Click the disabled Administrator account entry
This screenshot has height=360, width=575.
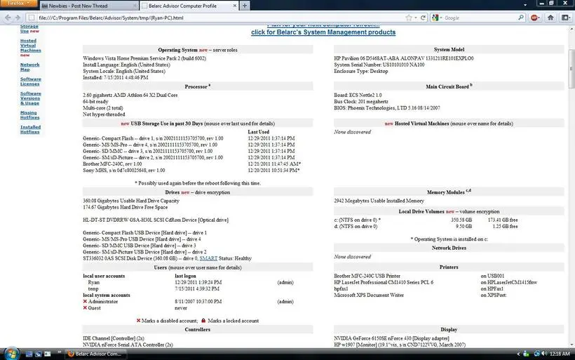point(102,301)
